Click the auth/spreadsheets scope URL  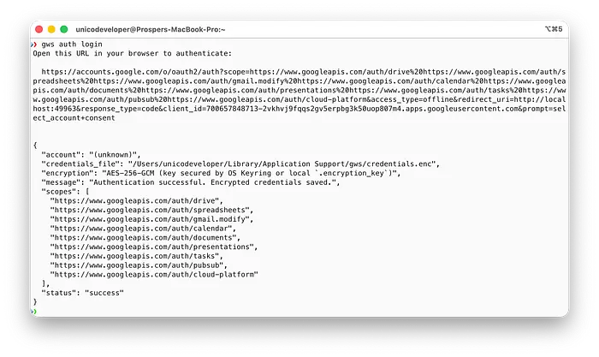(x=150, y=210)
